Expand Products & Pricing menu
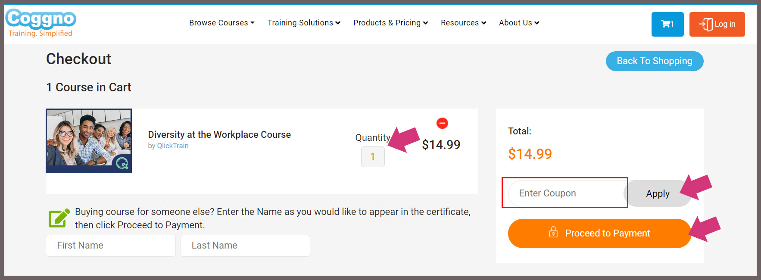761x280 pixels. coord(390,23)
